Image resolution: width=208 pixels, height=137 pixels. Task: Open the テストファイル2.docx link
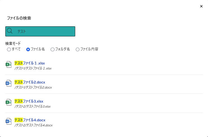pyautogui.click(x=30, y=82)
